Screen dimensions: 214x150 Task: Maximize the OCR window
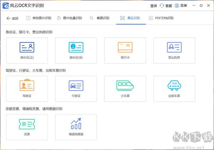point(201,6)
